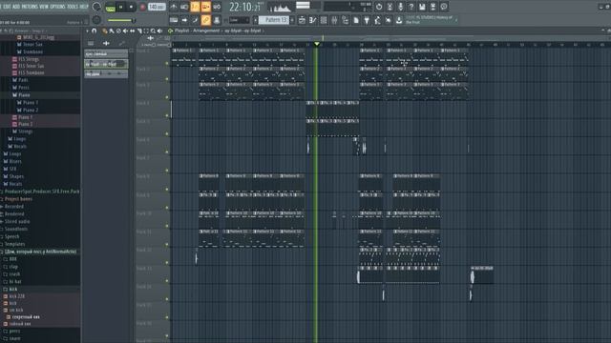Open the tempo tapper icon
Screen dimensions: 611x343
[378, 20]
